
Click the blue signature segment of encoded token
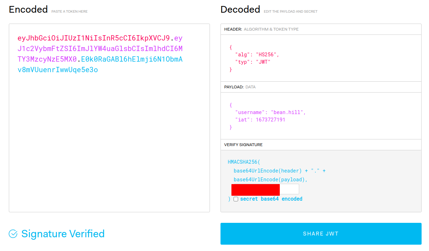pos(132,59)
